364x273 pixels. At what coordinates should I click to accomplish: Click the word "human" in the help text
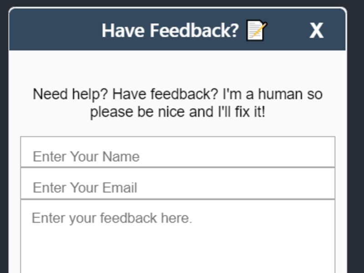pos(280,95)
